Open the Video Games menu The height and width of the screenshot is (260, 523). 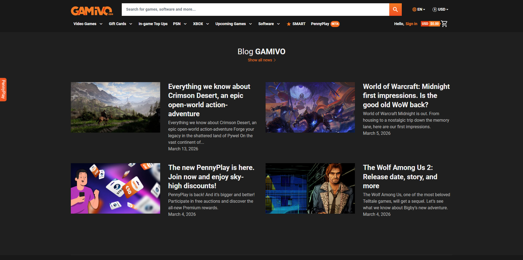coord(85,24)
